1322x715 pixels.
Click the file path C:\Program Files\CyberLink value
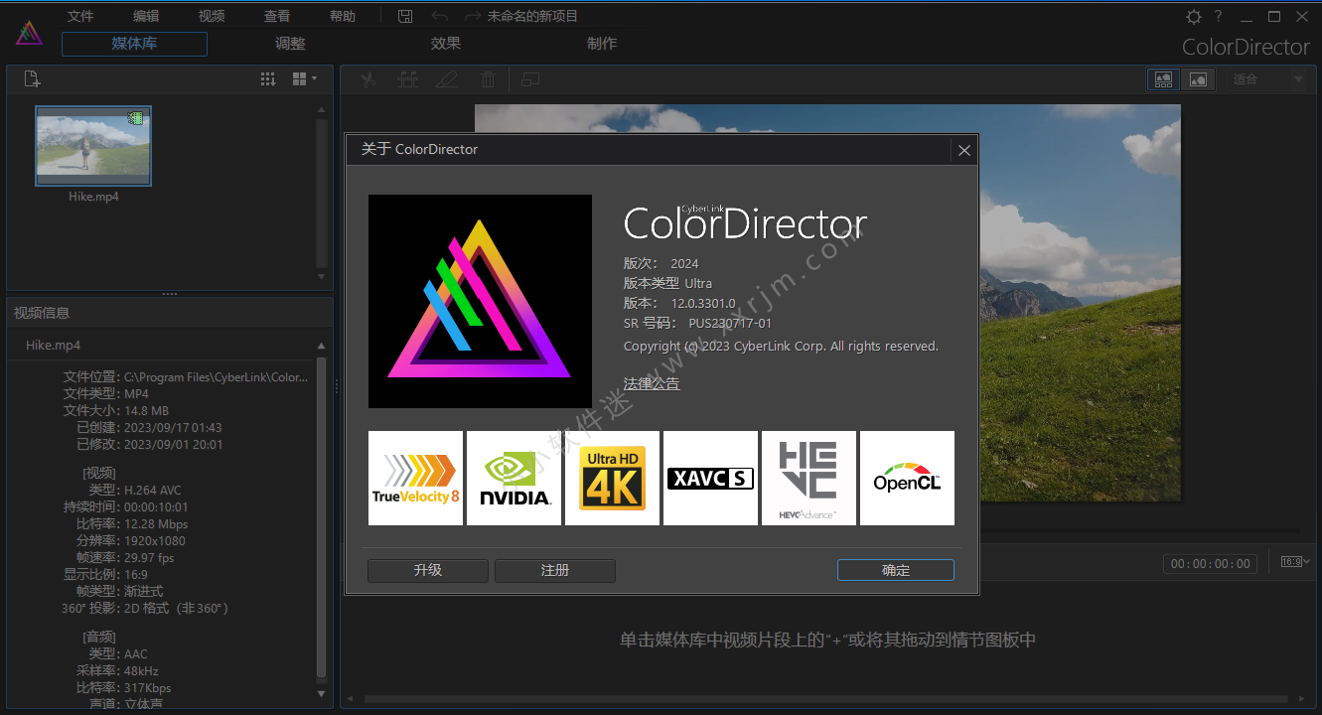coord(216,377)
